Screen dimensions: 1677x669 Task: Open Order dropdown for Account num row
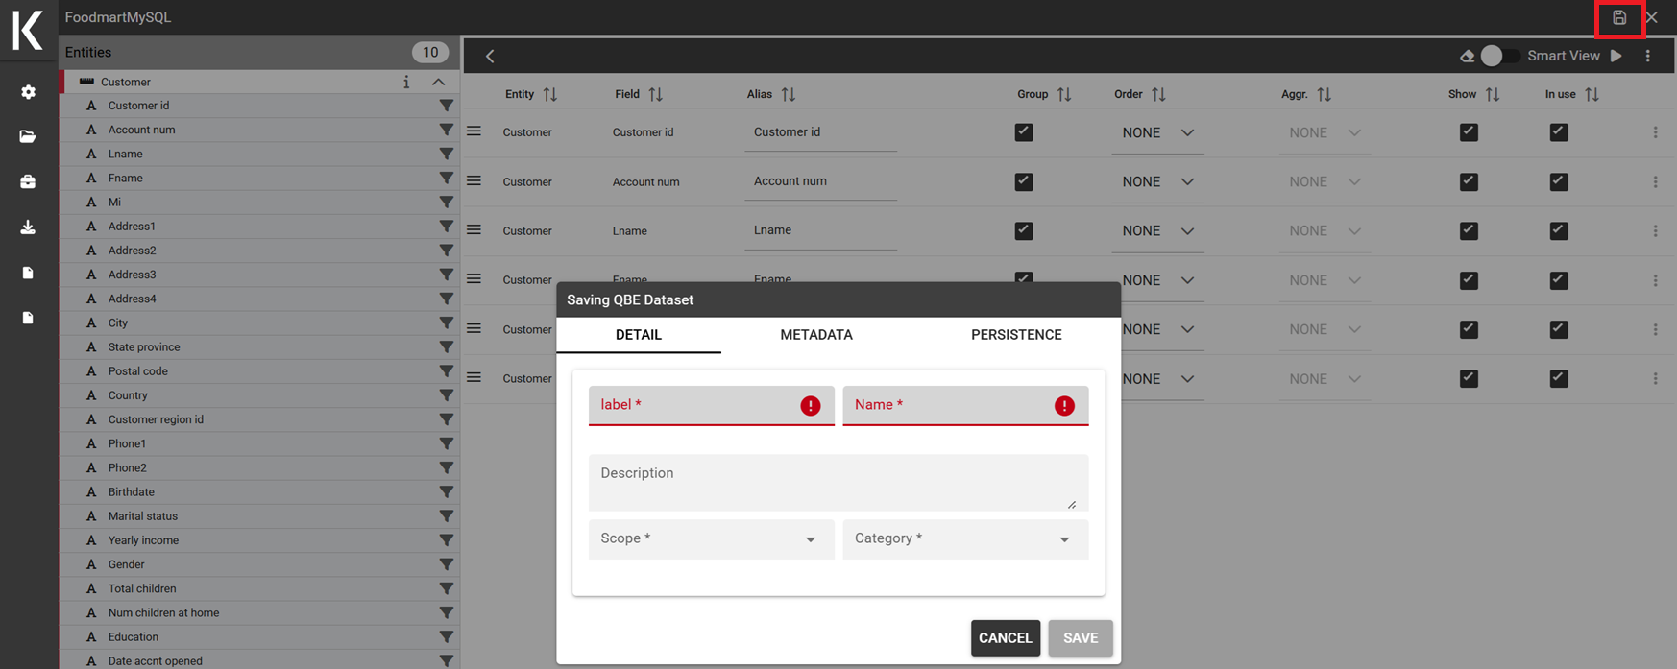click(x=1157, y=181)
